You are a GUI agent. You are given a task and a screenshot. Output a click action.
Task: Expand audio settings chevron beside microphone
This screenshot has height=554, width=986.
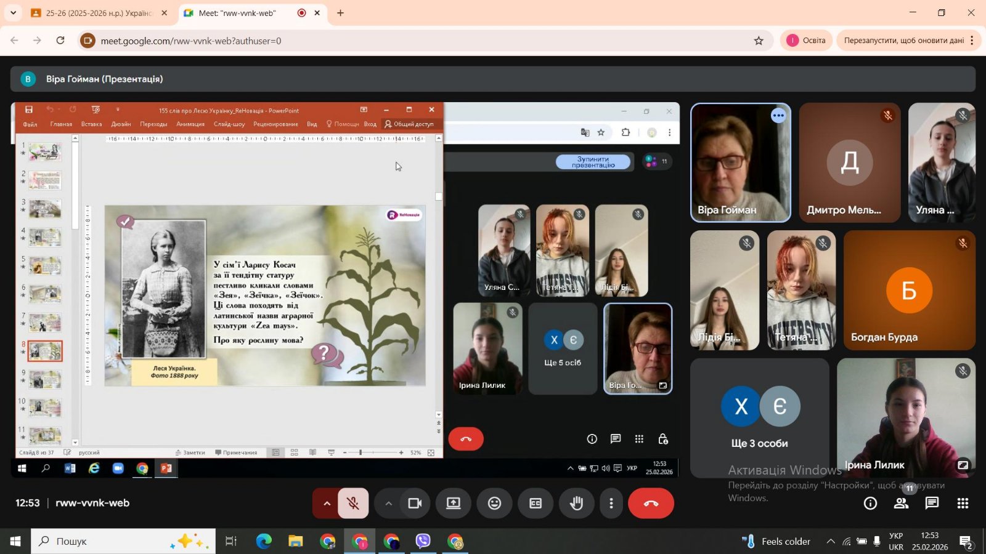327,504
